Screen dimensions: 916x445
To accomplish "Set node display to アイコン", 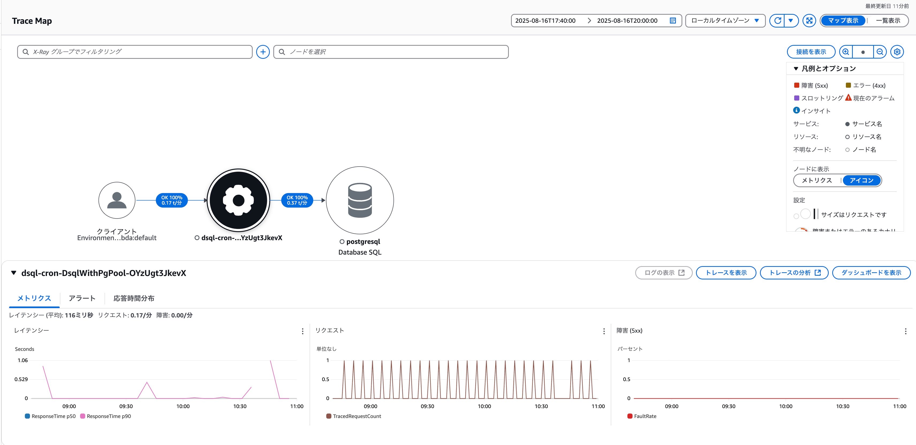I will [x=862, y=181].
